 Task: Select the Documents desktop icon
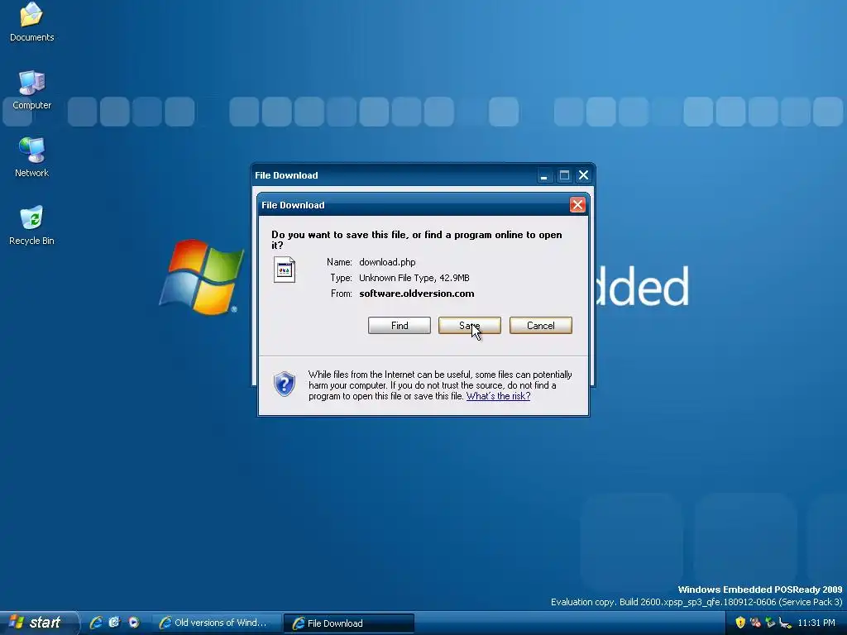[x=32, y=22]
